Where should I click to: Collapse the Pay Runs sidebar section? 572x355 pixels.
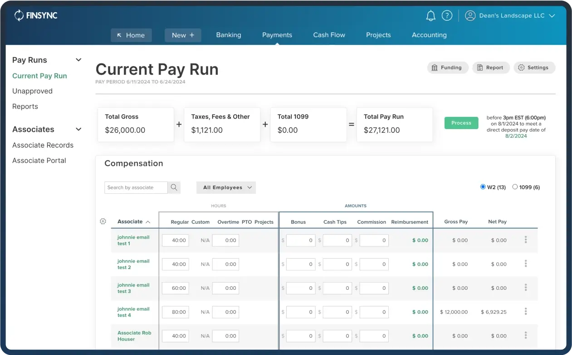tap(78, 60)
